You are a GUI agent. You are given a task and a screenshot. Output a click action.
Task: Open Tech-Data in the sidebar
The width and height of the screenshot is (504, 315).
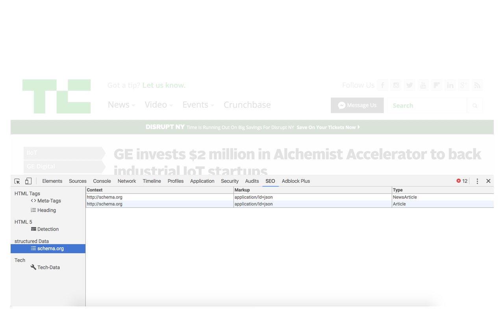(45, 267)
